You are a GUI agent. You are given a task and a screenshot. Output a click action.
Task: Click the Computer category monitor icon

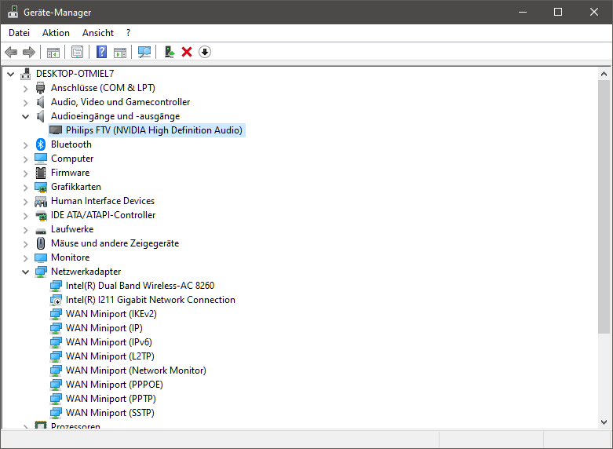click(x=41, y=159)
